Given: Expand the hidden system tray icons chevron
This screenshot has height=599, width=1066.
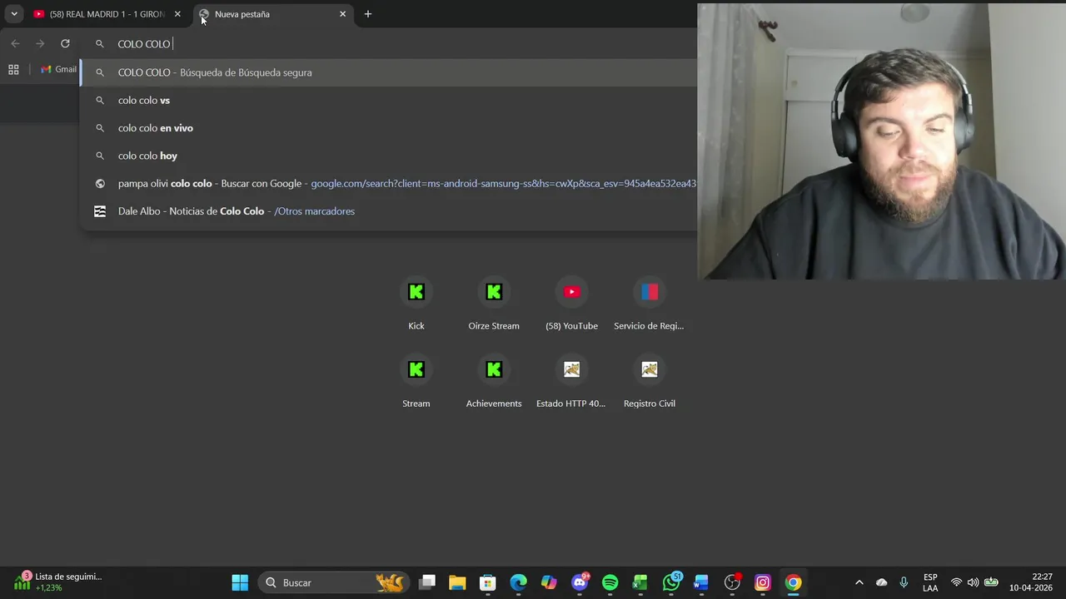Looking at the screenshot, I should 859,582.
